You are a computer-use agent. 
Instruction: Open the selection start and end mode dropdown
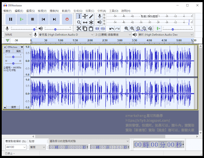coord(89,141)
